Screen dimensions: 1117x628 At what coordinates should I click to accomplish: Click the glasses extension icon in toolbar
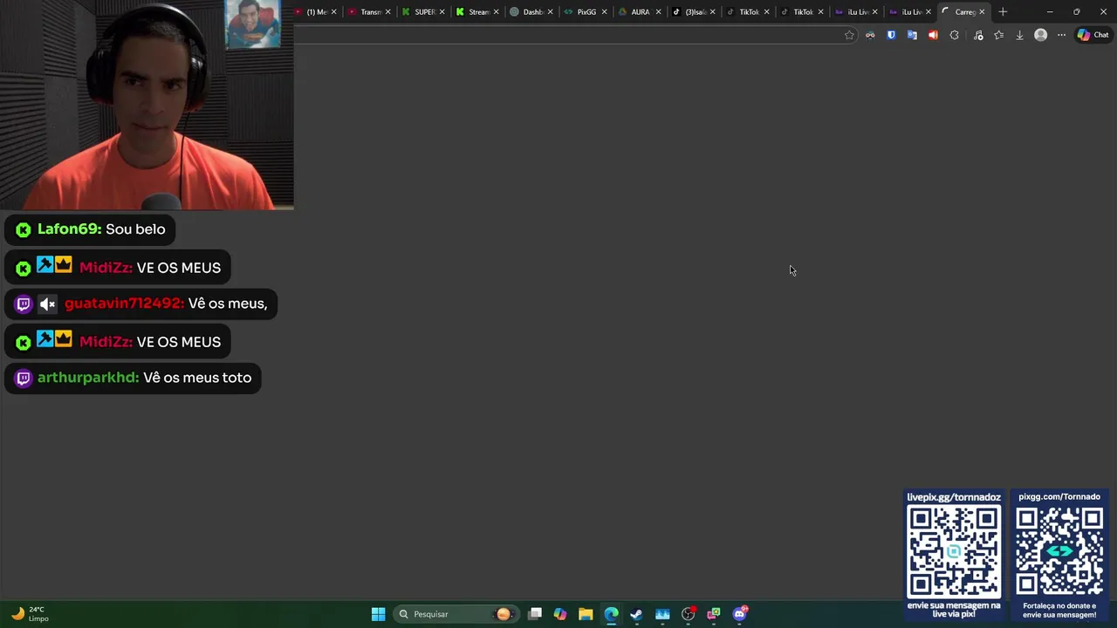click(870, 35)
